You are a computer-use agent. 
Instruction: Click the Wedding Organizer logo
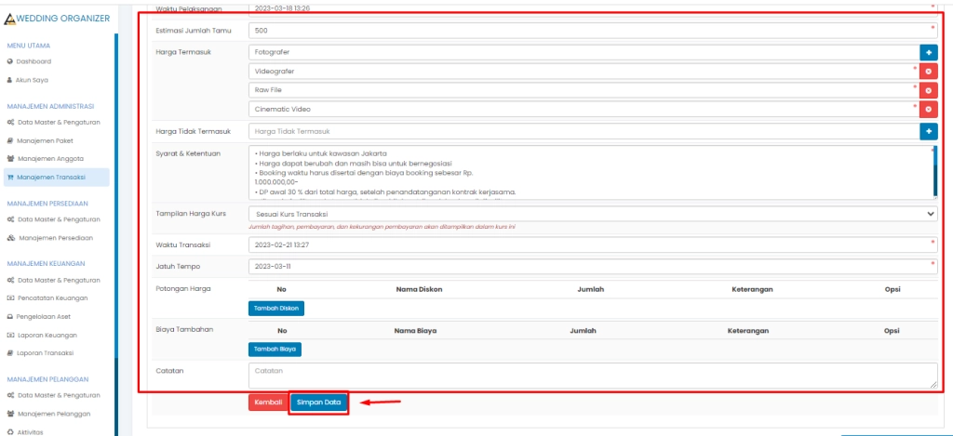pos(57,19)
